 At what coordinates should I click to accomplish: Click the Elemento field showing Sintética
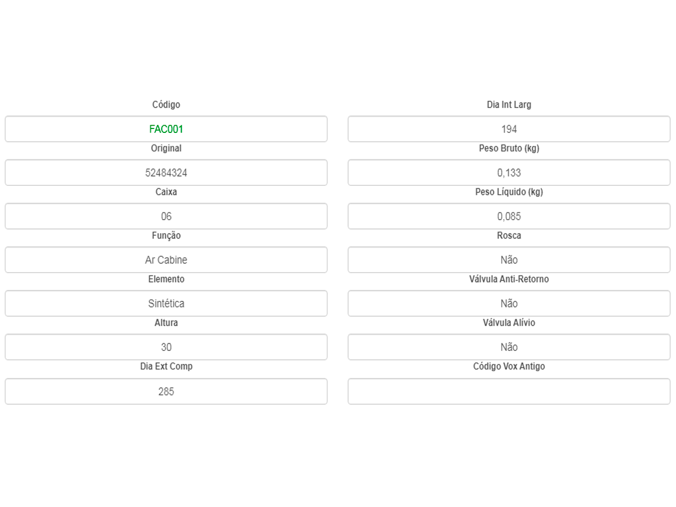pyautogui.click(x=166, y=303)
